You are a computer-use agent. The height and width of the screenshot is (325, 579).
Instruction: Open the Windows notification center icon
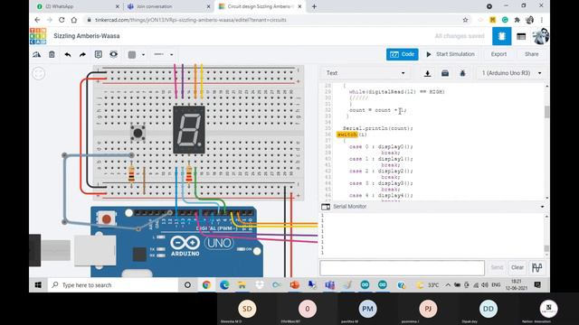[x=537, y=284]
